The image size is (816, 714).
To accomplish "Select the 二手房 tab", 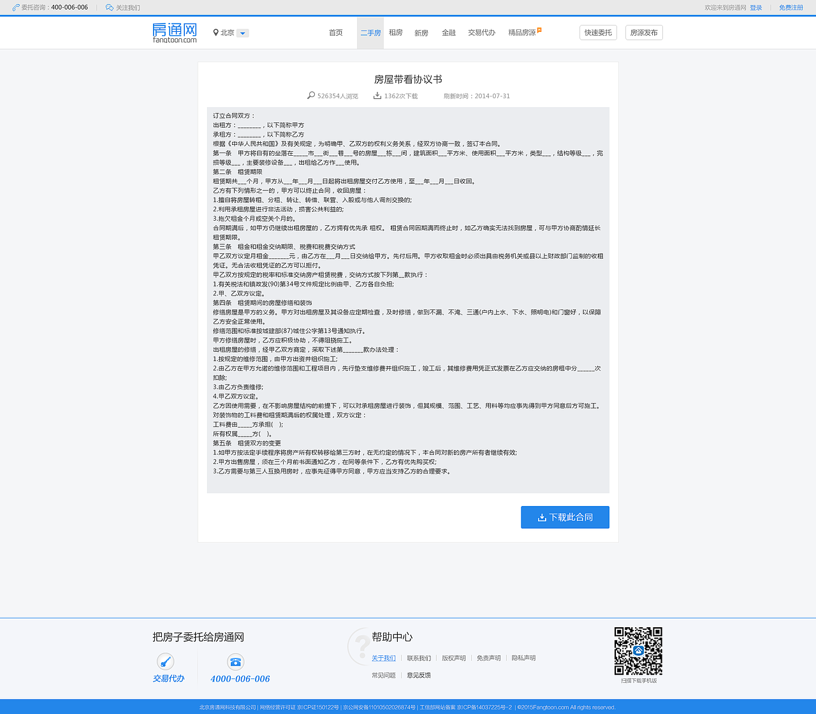I will tap(370, 33).
